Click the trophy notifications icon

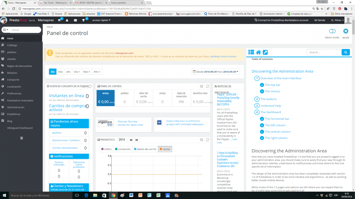83,20
